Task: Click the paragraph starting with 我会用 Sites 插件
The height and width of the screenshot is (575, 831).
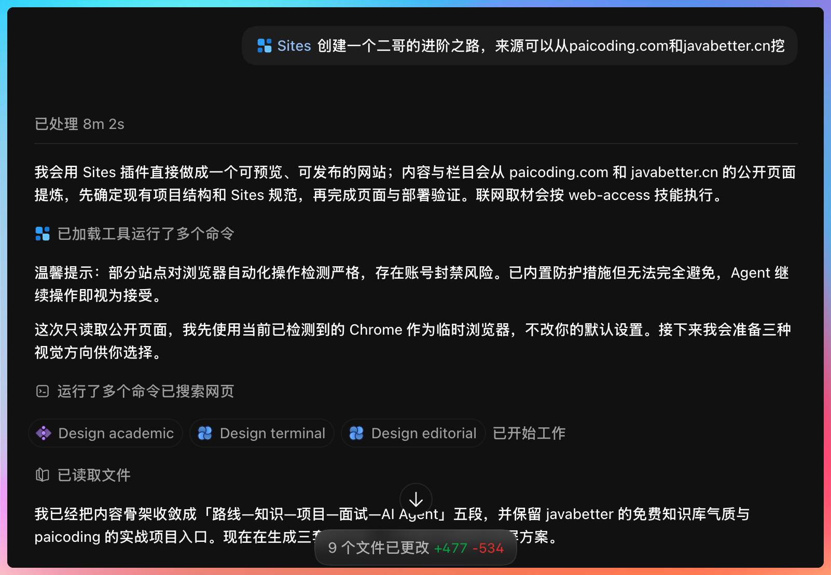Action: coord(415,183)
